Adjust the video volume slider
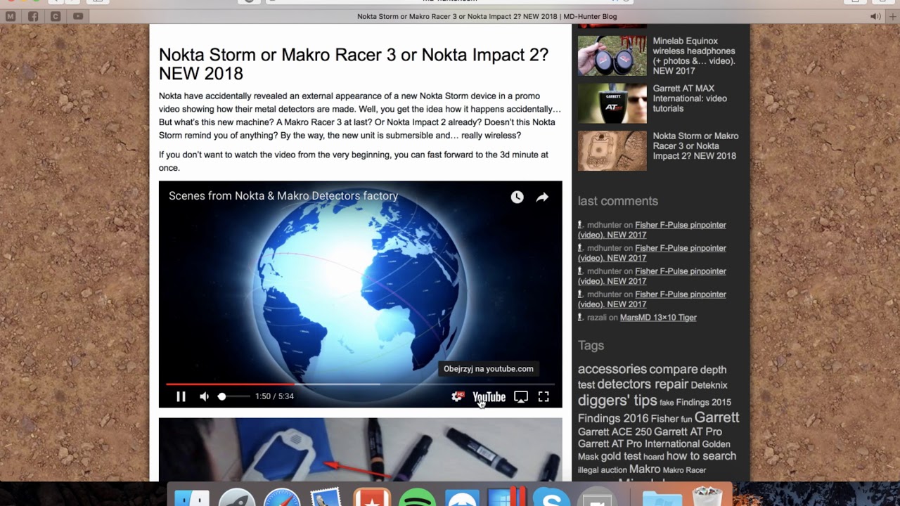The width and height of the screenshot is (900, 506). click(x=234, y=396)
